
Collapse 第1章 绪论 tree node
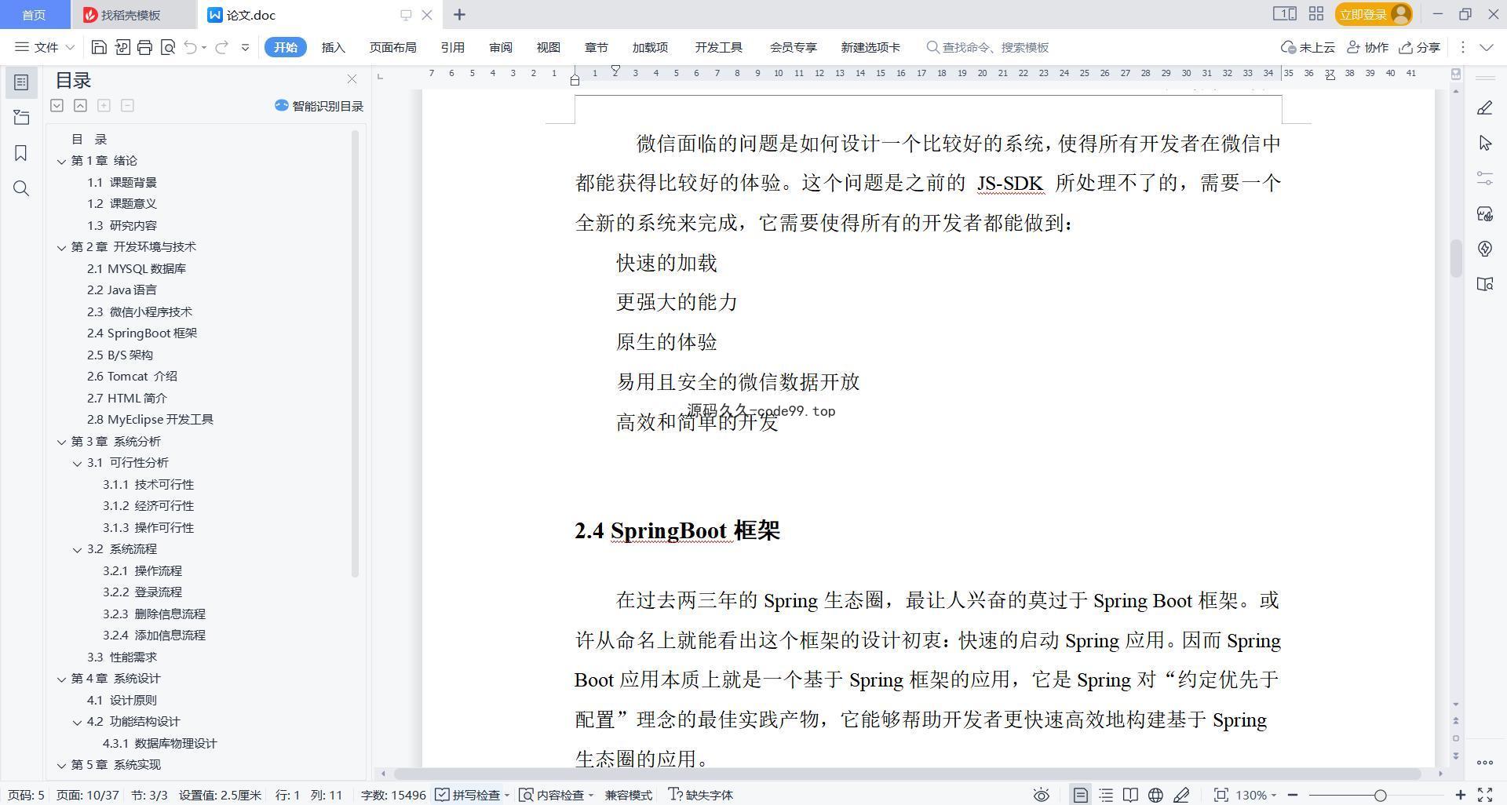click(x=61, y=161)
